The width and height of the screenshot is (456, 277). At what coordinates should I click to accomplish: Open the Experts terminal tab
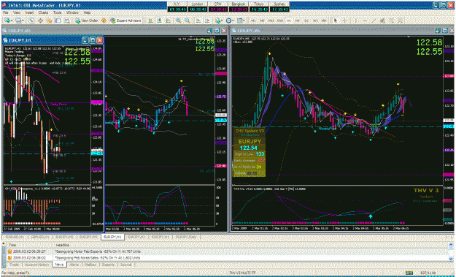tap(109, 265)
